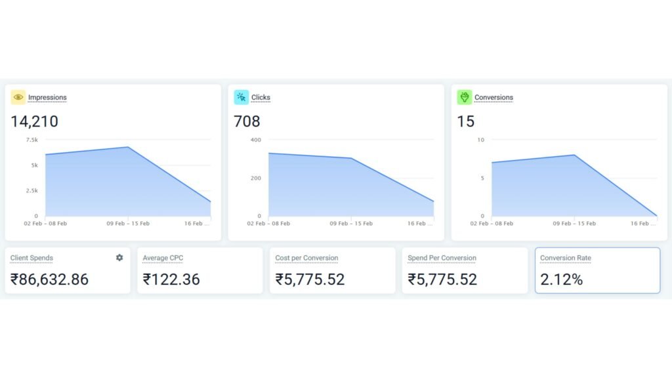Click the yellow eye icon beside Impressions
This screenshot has width=672, height=378.
18,96
